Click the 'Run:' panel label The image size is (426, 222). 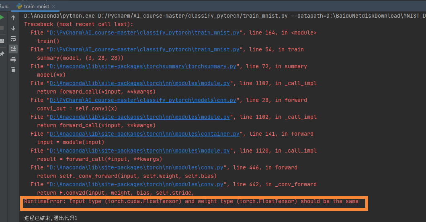pos(4,6)
